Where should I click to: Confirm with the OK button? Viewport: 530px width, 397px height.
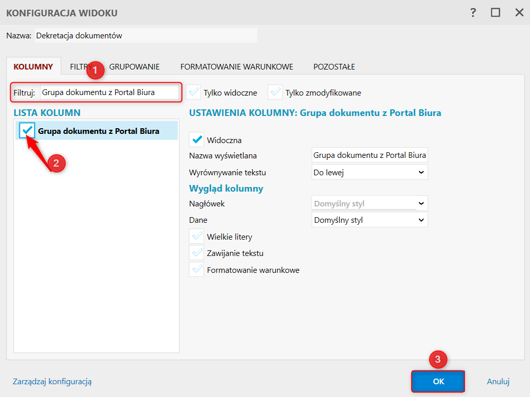(x=438, y=381)
